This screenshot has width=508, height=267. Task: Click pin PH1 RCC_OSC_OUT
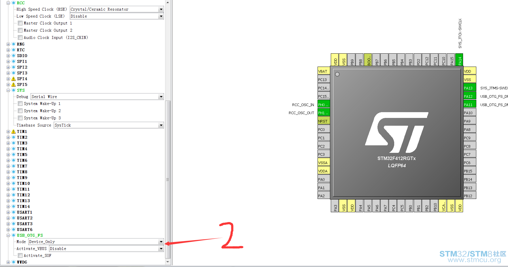(x=324, y=112)
